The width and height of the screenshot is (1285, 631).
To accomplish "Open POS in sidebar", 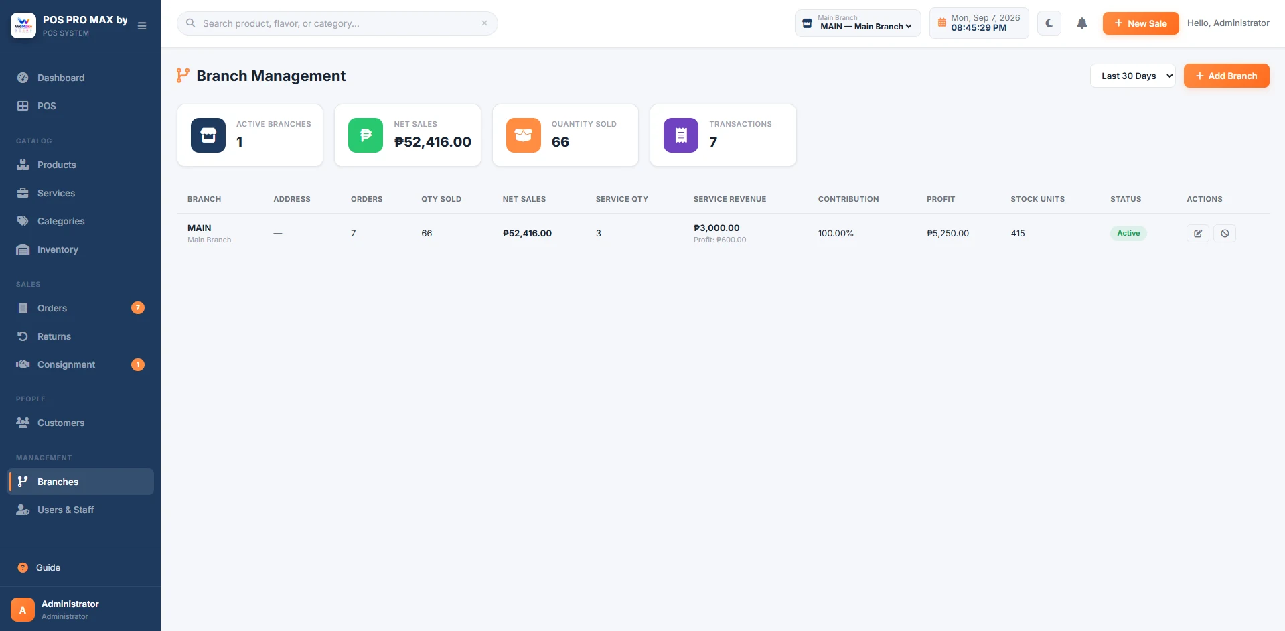I will click(80, 106).
